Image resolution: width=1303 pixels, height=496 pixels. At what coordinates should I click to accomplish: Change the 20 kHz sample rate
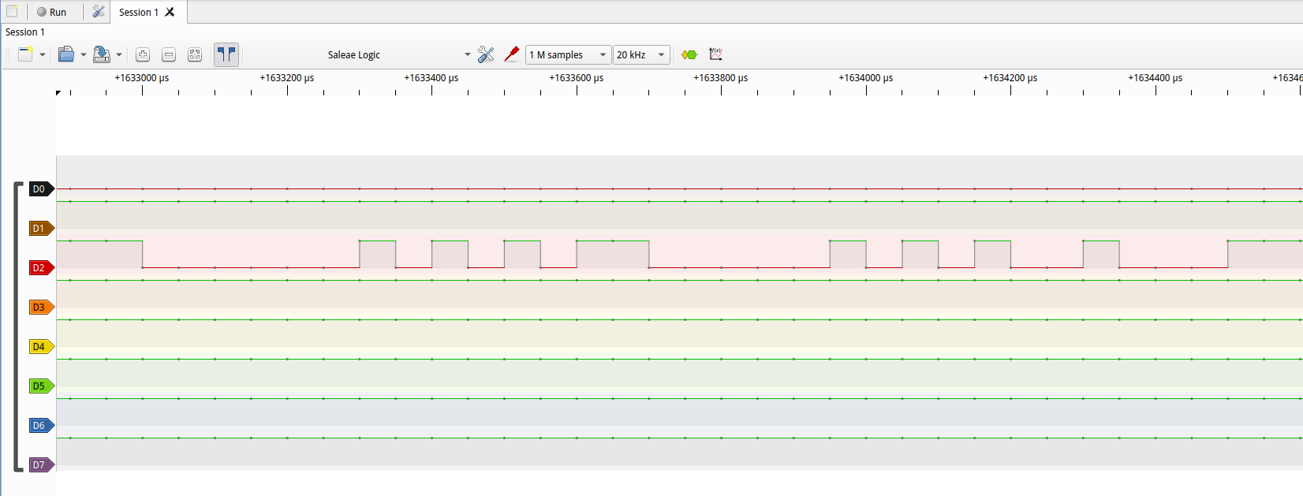coord(641,54)
